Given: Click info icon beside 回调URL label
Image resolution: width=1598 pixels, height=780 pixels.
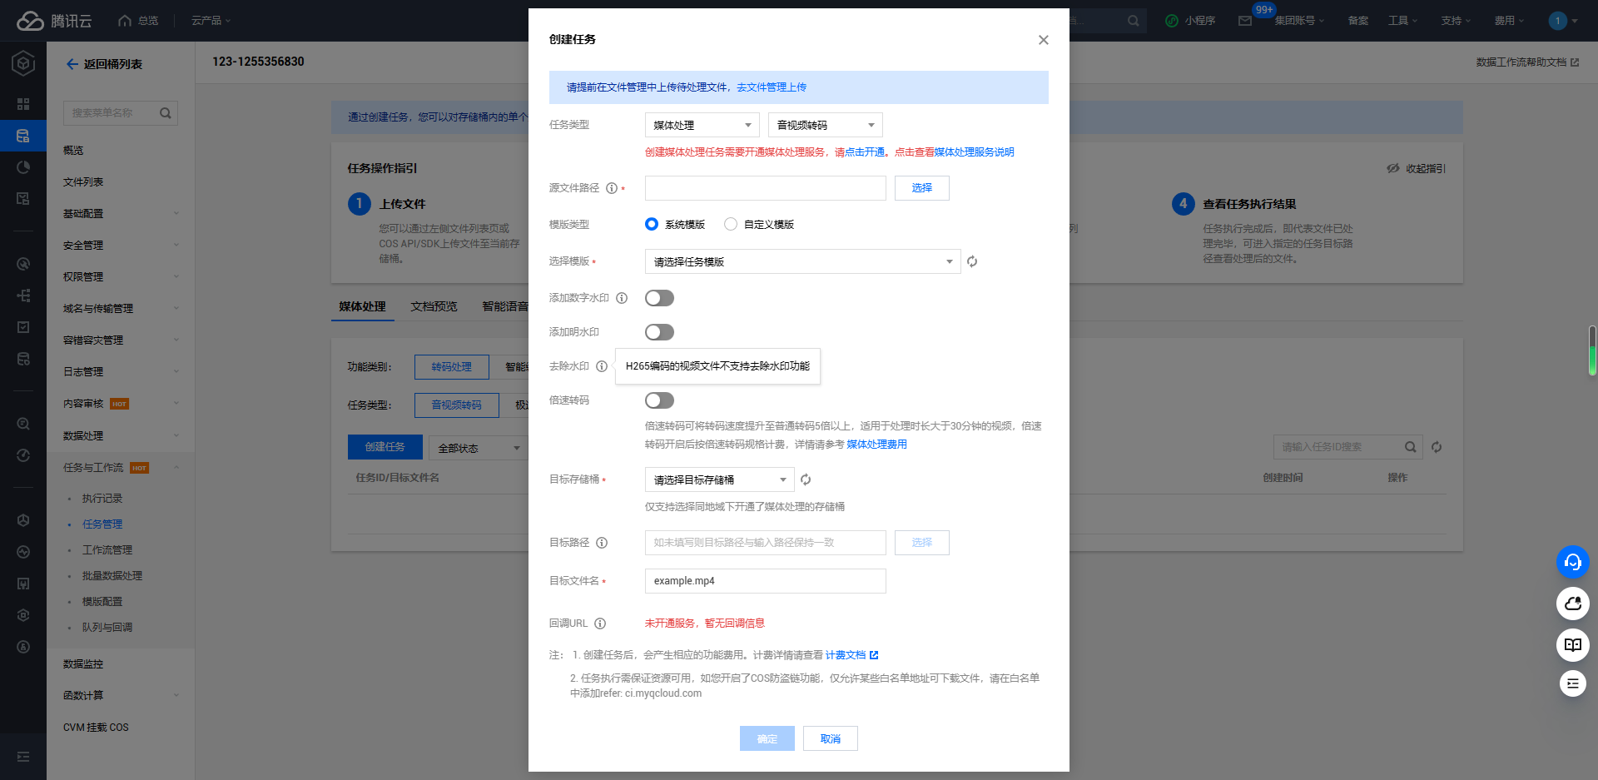Looking at the screenshot, I should click(x=600, y=624).
